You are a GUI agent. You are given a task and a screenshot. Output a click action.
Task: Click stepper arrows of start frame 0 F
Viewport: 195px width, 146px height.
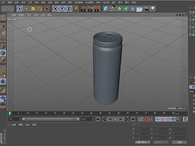click(20, 119)
